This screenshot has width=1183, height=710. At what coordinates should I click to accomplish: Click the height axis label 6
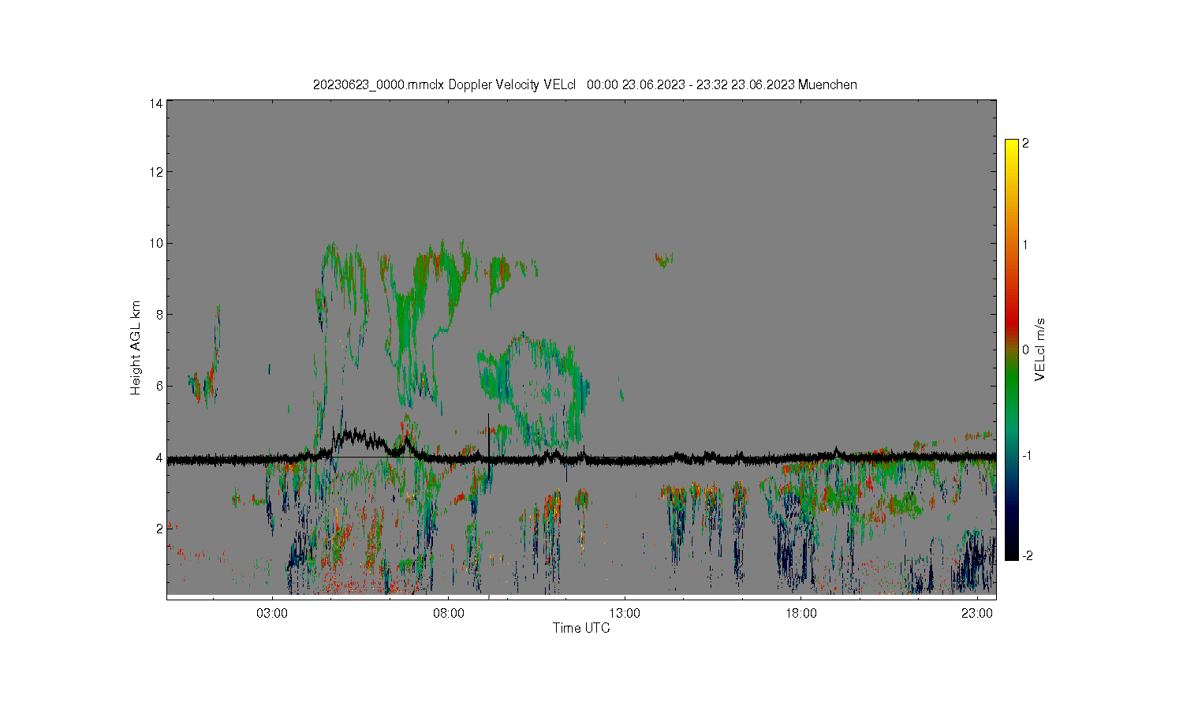(159, 386)
